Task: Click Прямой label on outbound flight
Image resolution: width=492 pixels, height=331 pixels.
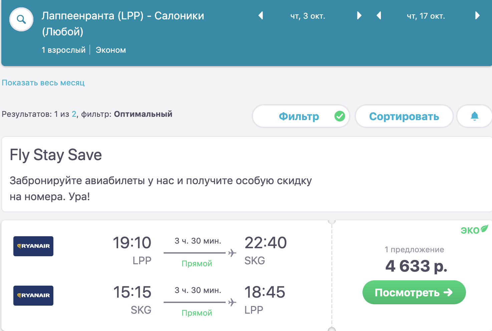Action: (197, 264)
